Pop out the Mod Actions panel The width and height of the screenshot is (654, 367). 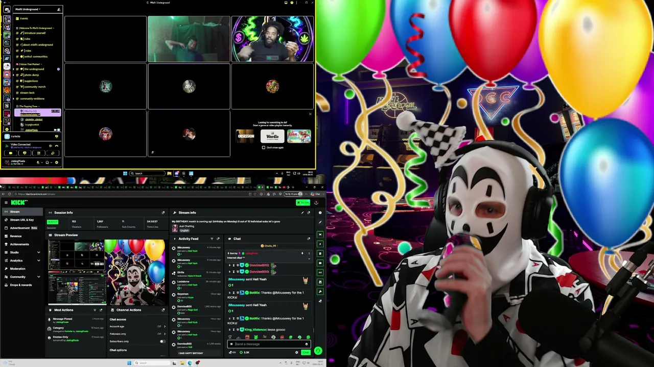[x=101, y=310]
